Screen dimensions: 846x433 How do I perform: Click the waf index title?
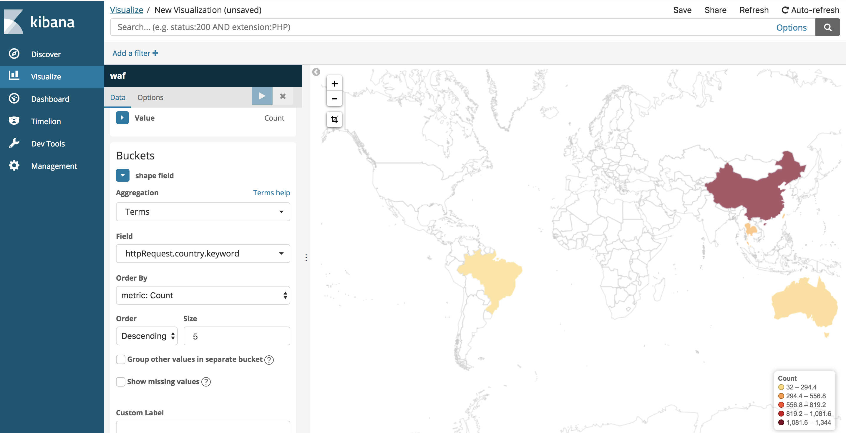pos(117,76)
